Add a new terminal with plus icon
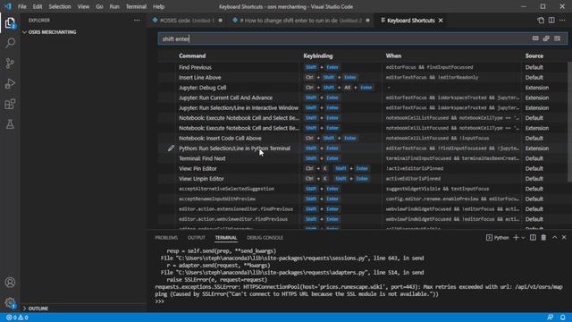572x322 pixels. pyautogui.click(x=516, y=238)
